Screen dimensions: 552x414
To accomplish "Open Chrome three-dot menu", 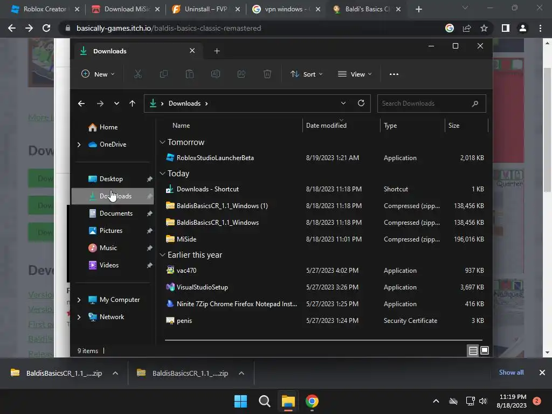I will click(540, 28).
